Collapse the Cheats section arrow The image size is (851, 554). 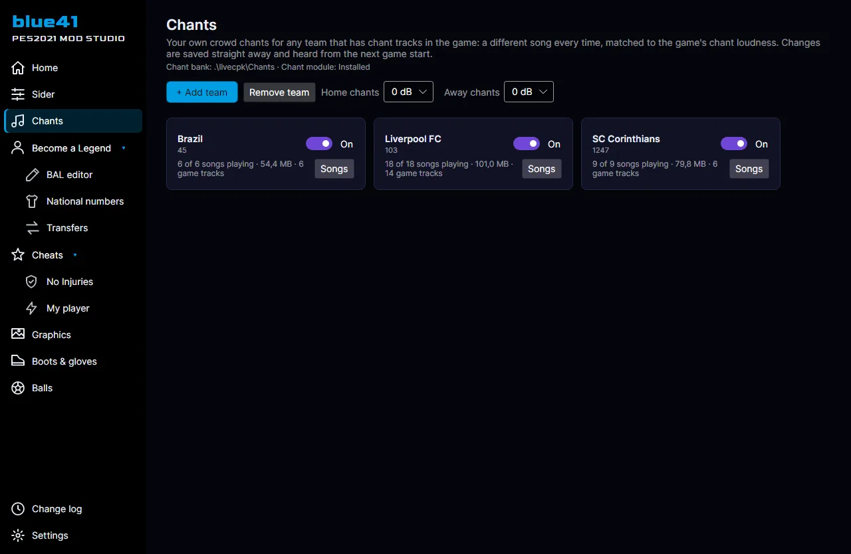[x=75, y=255]
